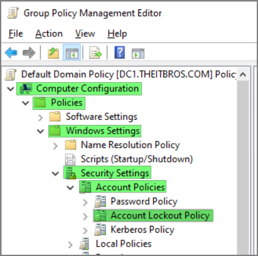Collapse the Computer Configuration node
Image resolution: width=258 pixels, height=256 pixels.
coord(11,88)
